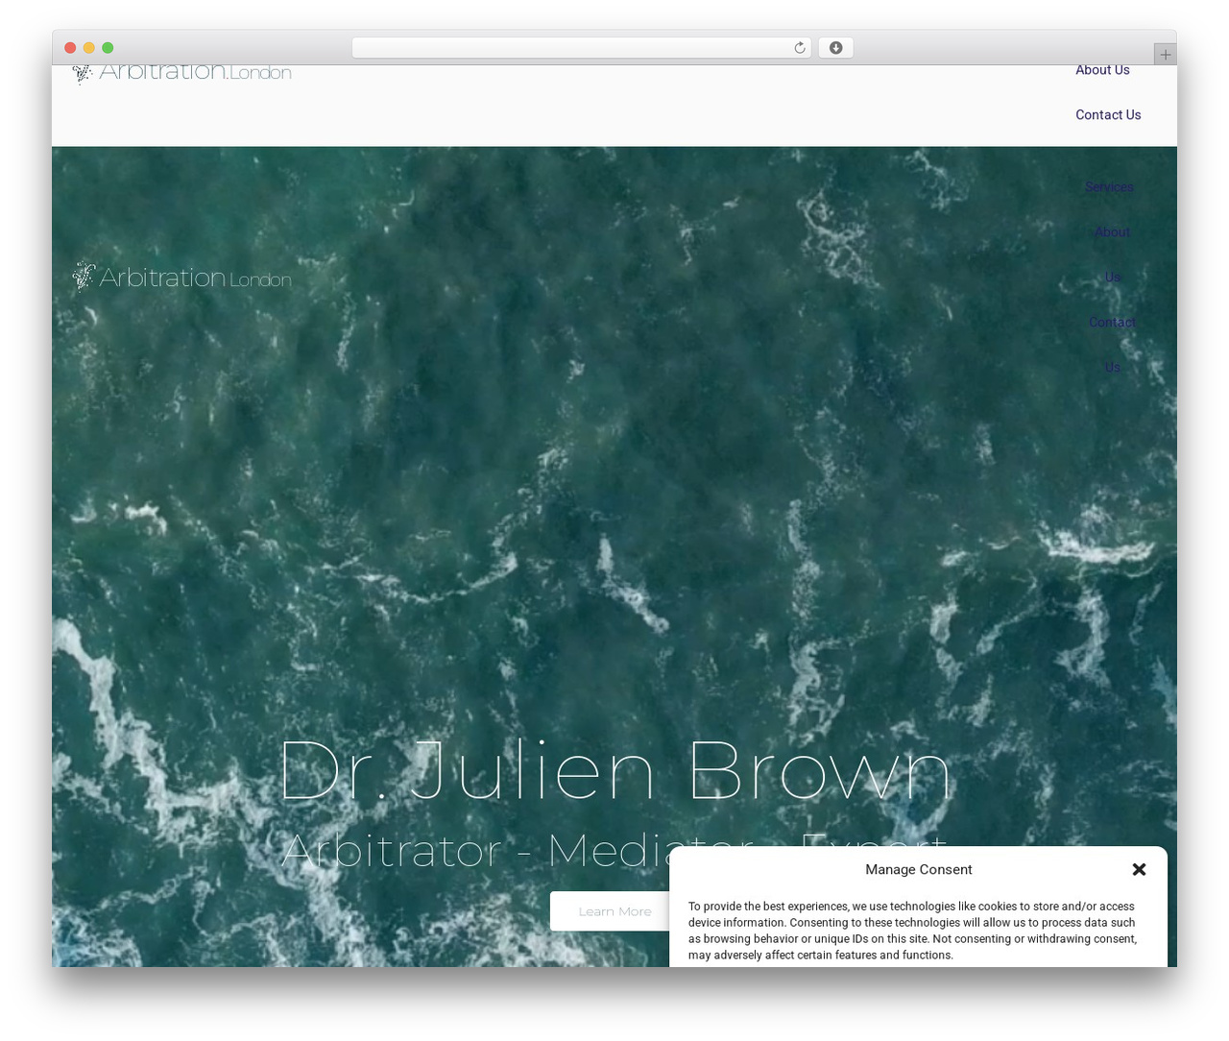
Task: Click the reload icon in the address bar
Action: pyautogui.click(x=799, y=48)
